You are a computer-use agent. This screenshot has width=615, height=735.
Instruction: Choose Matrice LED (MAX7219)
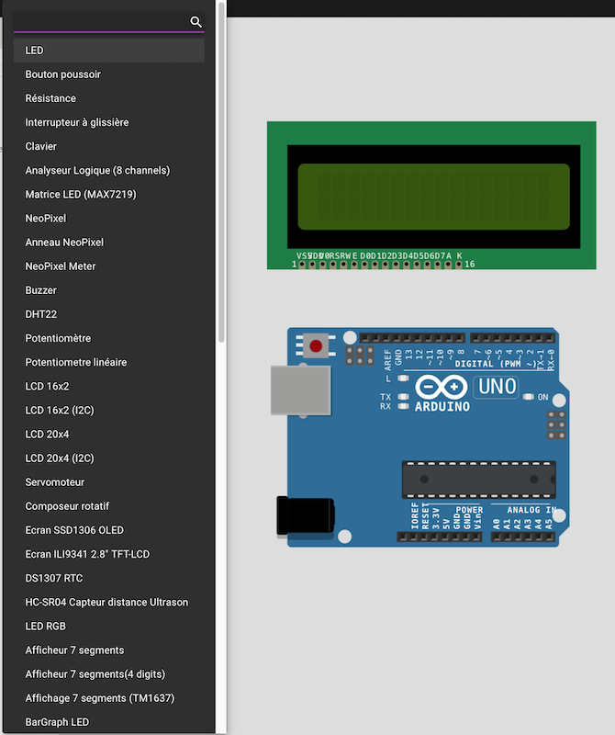108,194
